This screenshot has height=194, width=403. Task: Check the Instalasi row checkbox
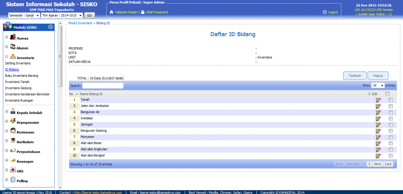point(391,118)
